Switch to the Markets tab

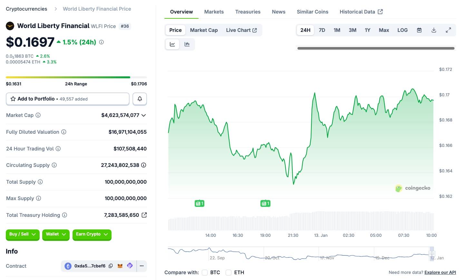coord(214,12)
